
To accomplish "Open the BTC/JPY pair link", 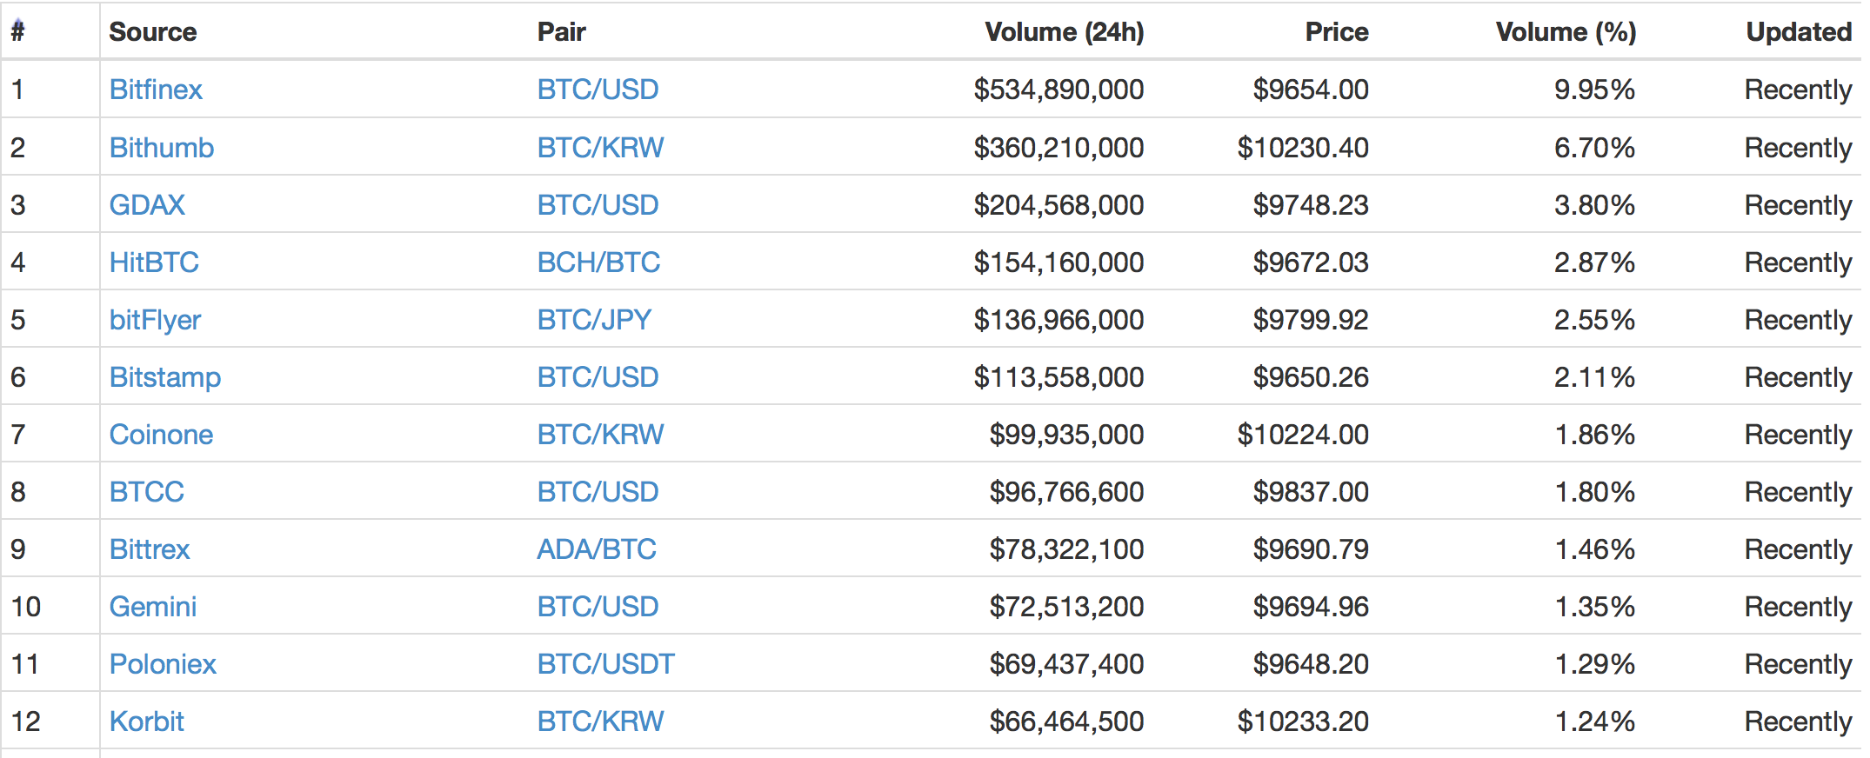I will pos(594,320).
